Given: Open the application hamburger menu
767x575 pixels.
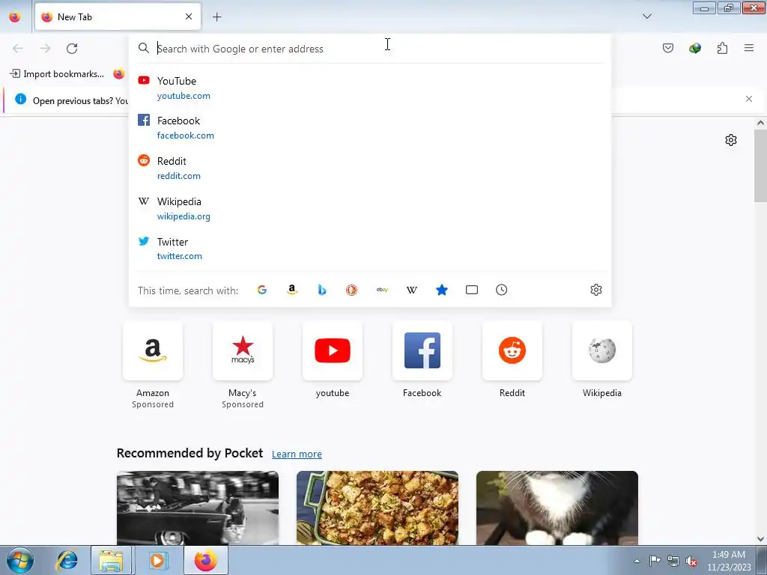Looking at the screenshot, I should click(x=749, y=48).
